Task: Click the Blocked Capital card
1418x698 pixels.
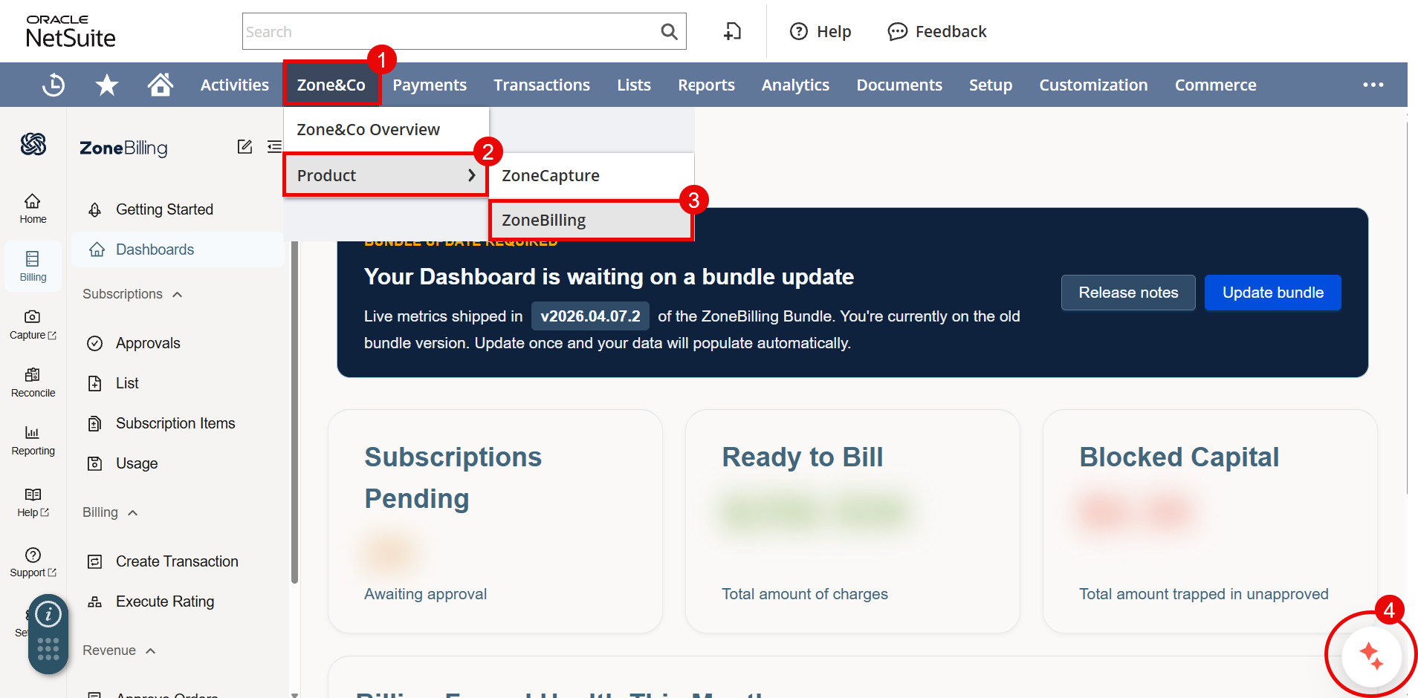Action: click(1210, 521)
